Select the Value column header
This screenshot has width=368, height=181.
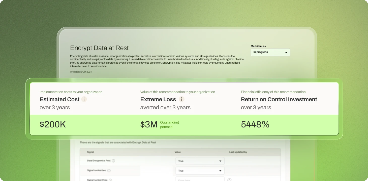(x=177, y=152)
